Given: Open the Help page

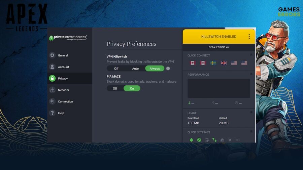Looking at the screenshot, I should click(x=70, y=113).
